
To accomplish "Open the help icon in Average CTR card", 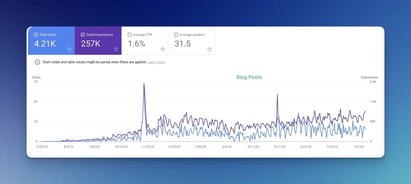I will (x=163, y=49).
